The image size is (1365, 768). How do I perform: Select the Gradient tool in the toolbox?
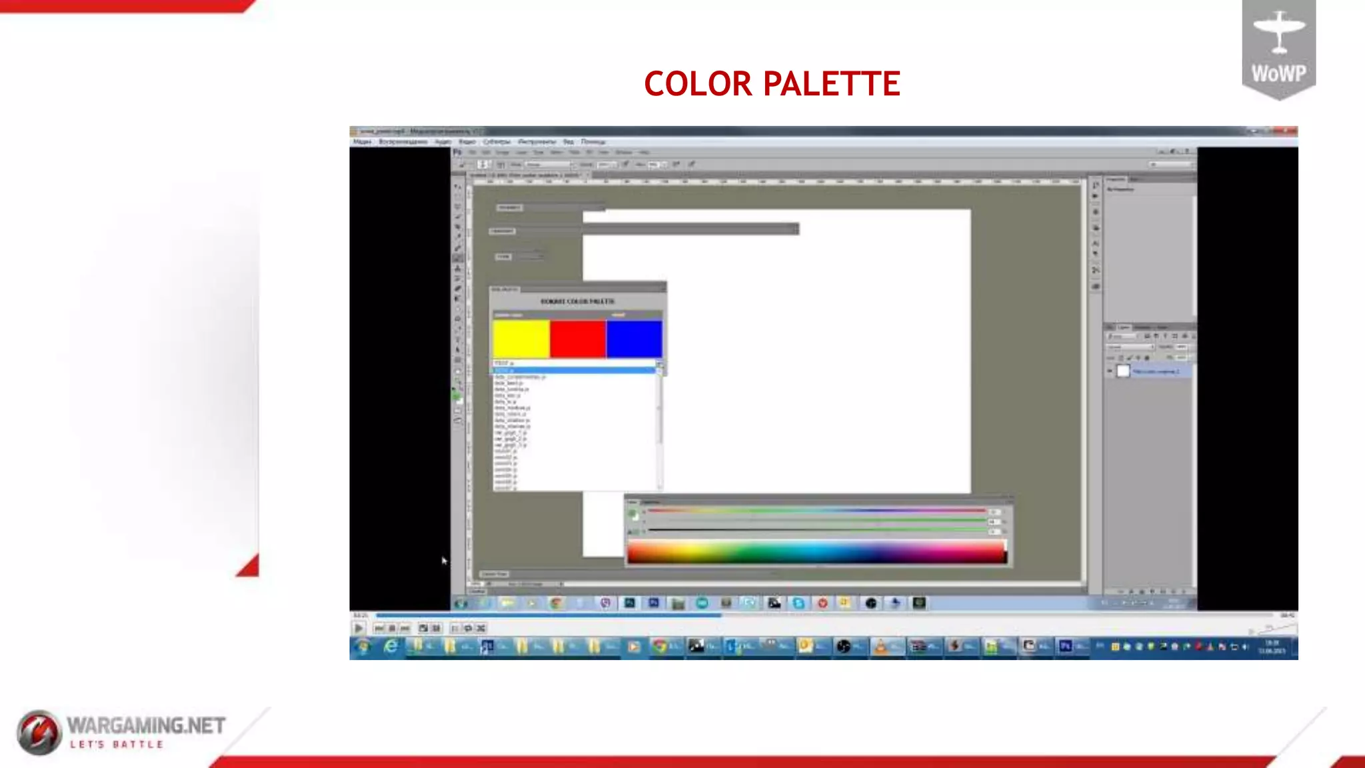[x=457, y=299]
